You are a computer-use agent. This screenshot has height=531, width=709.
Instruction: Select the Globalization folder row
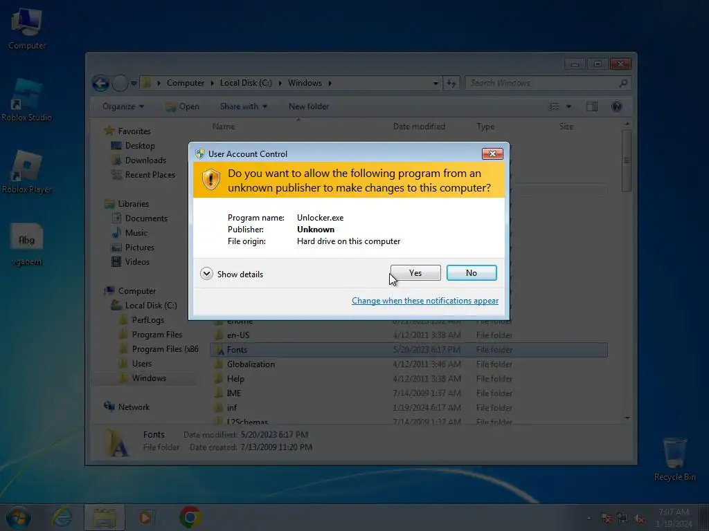409,364
